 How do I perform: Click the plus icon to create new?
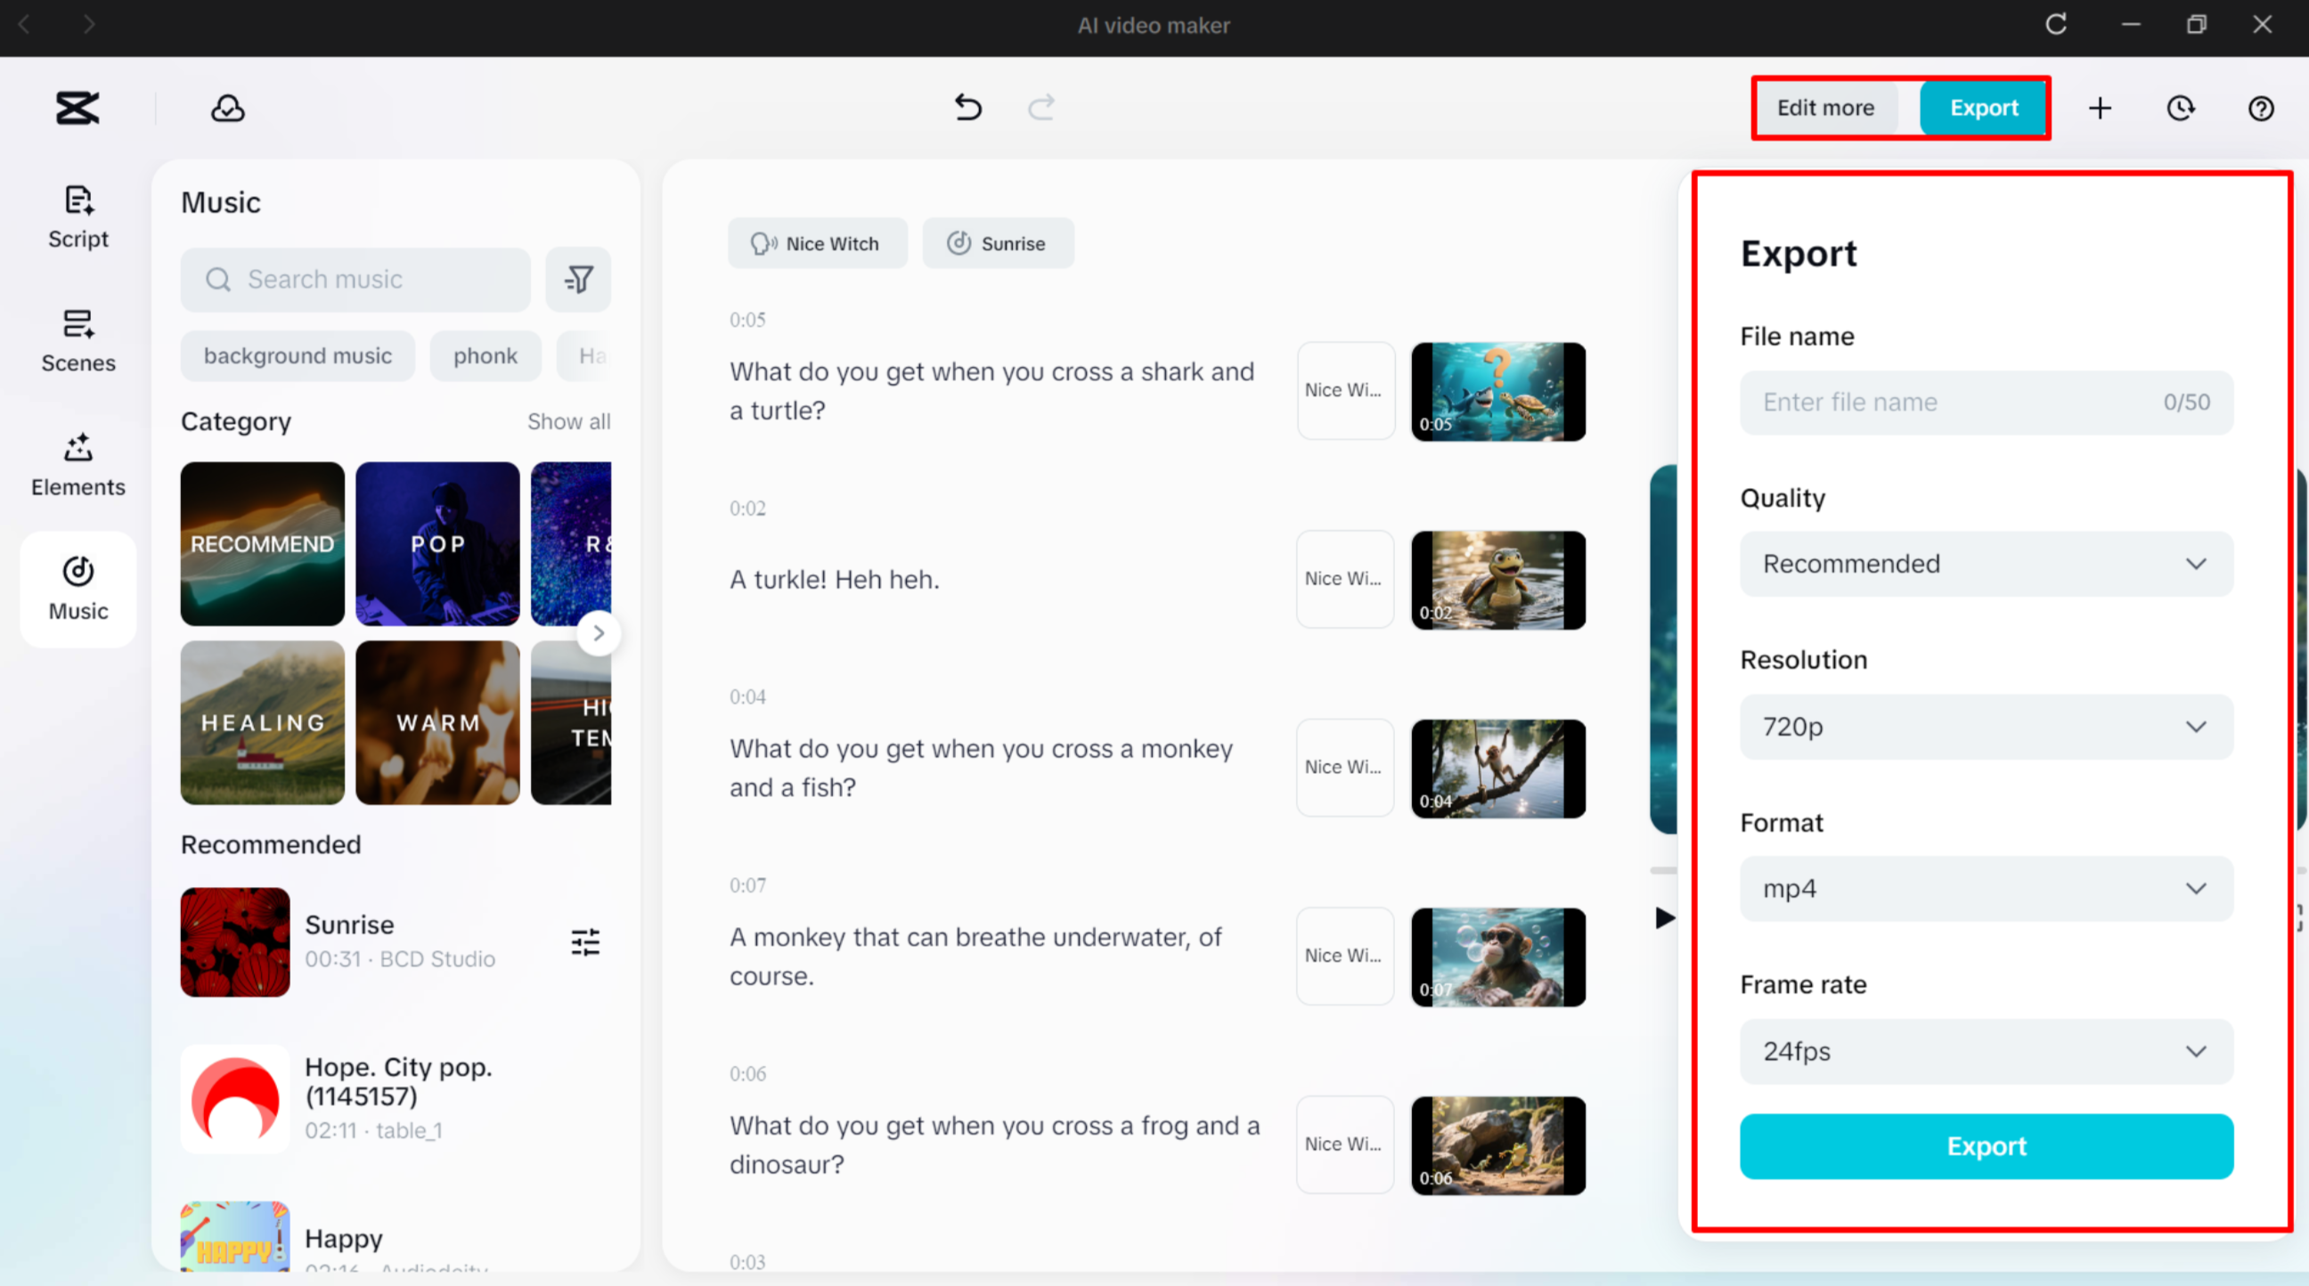coord(2101,109)
